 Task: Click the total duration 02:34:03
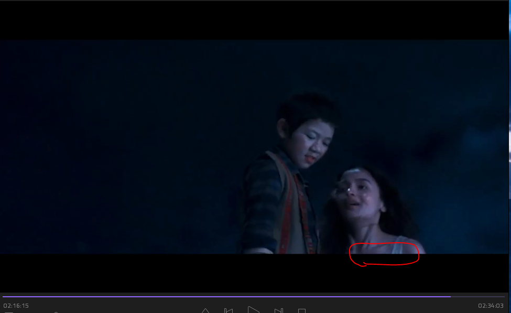click(x=491, y=305)
